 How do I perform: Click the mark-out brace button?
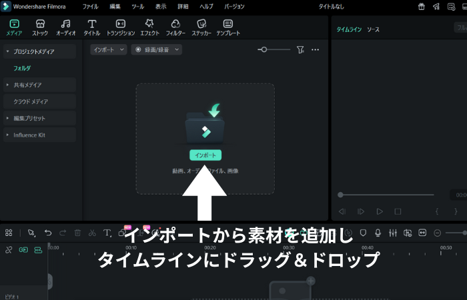coord(456,211)
